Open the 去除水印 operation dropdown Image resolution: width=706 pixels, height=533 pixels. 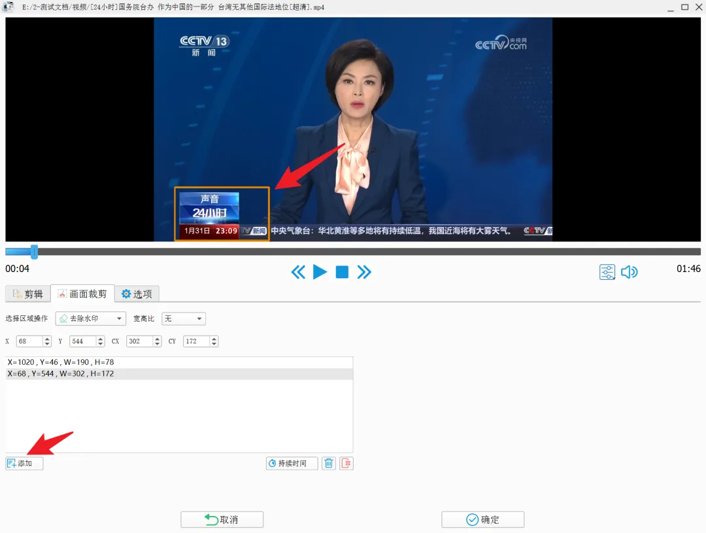90,318
